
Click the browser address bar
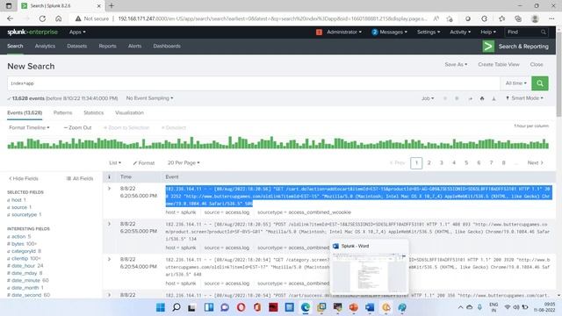272,18
